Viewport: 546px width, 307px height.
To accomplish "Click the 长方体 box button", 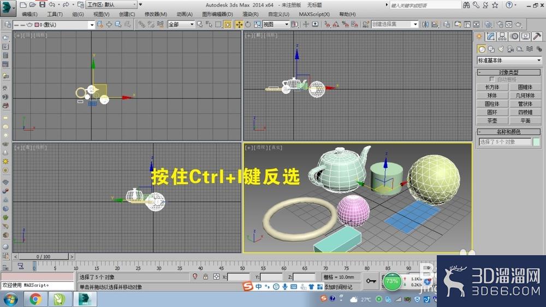I will (x=492, y=87).
